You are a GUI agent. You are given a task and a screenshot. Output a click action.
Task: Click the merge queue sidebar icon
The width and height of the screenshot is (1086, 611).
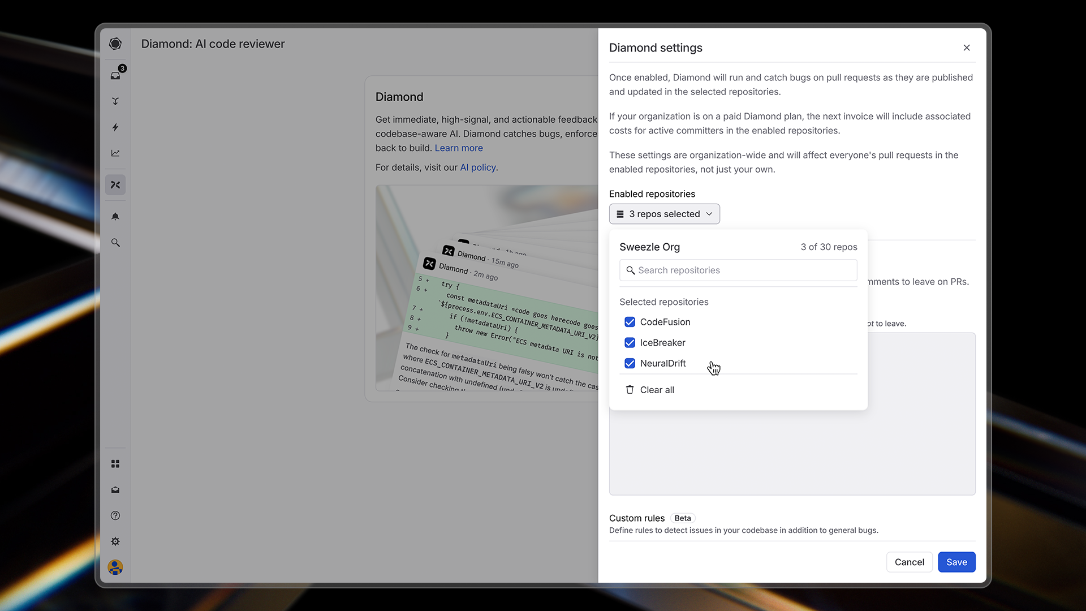point(115,101)
